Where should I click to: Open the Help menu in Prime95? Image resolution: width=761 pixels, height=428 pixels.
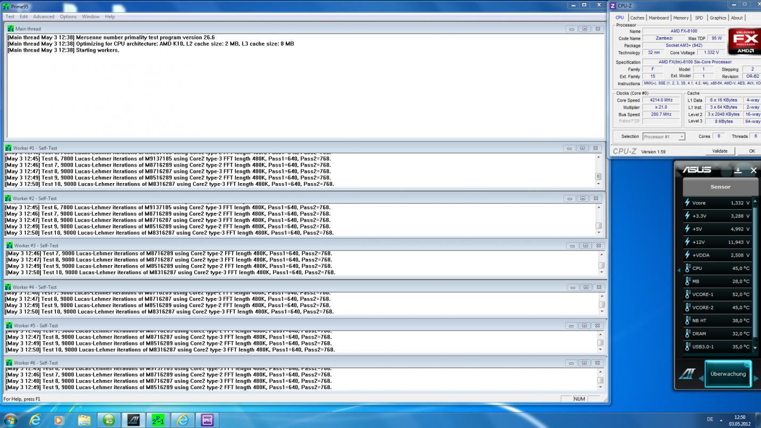[110, 17]
